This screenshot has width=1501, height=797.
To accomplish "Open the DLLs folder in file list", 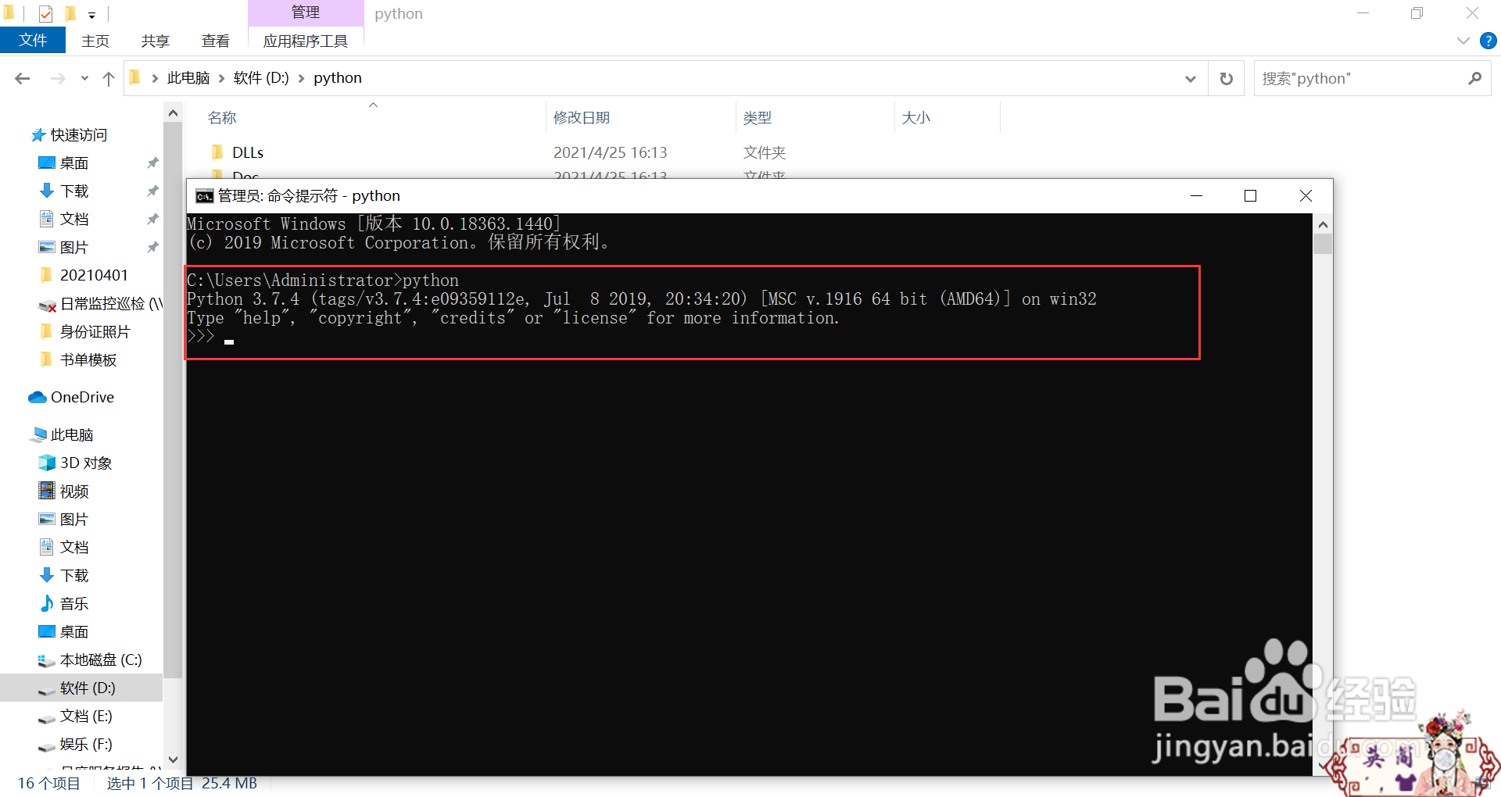I will tap(248, 152).
